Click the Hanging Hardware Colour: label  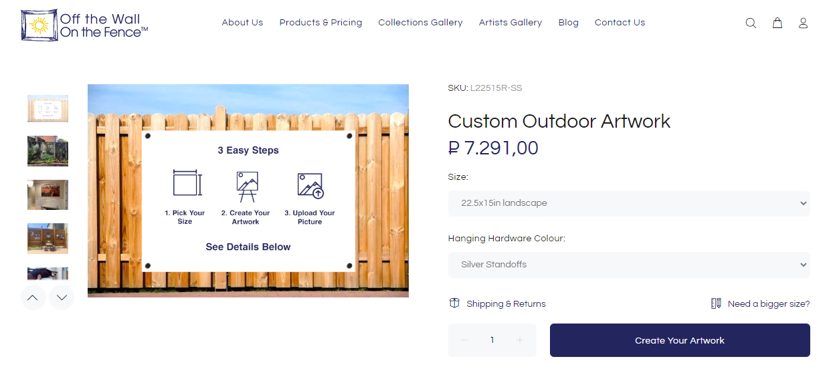click(x=506, y=239)
